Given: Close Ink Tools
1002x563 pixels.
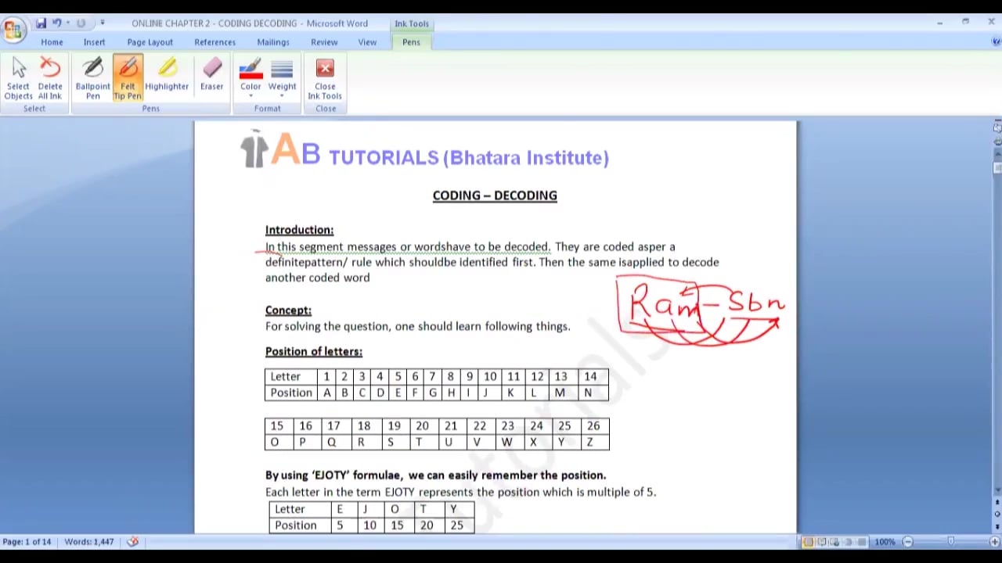Looking at the screenshot, I should tap(325, 79).
